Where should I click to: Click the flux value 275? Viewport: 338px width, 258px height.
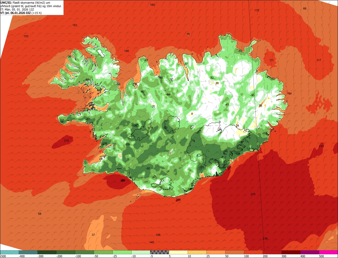(x=253, y=194)
